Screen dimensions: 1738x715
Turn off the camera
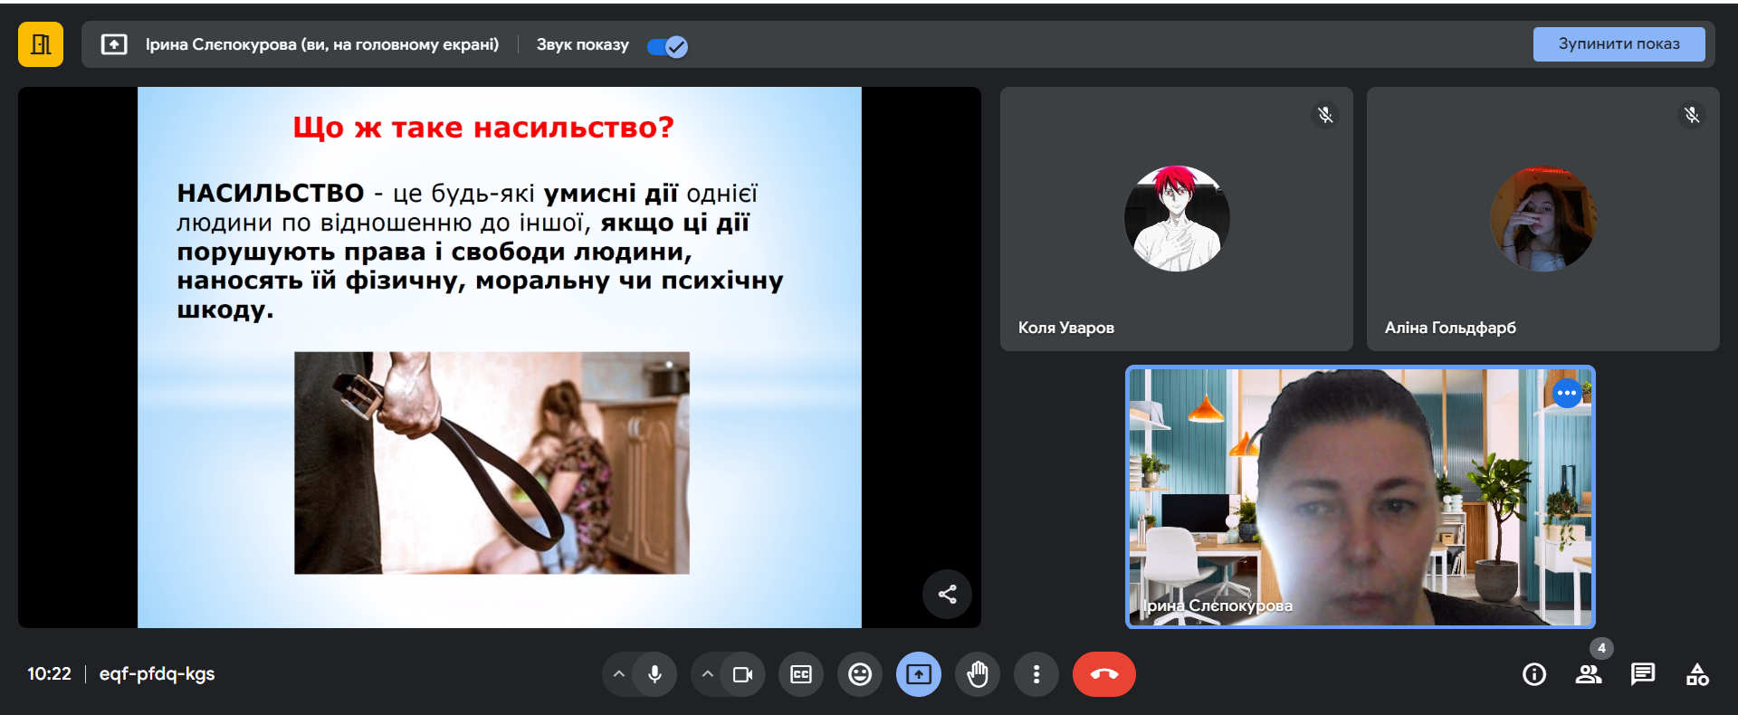pyautogui.click(x=742, y=674)
